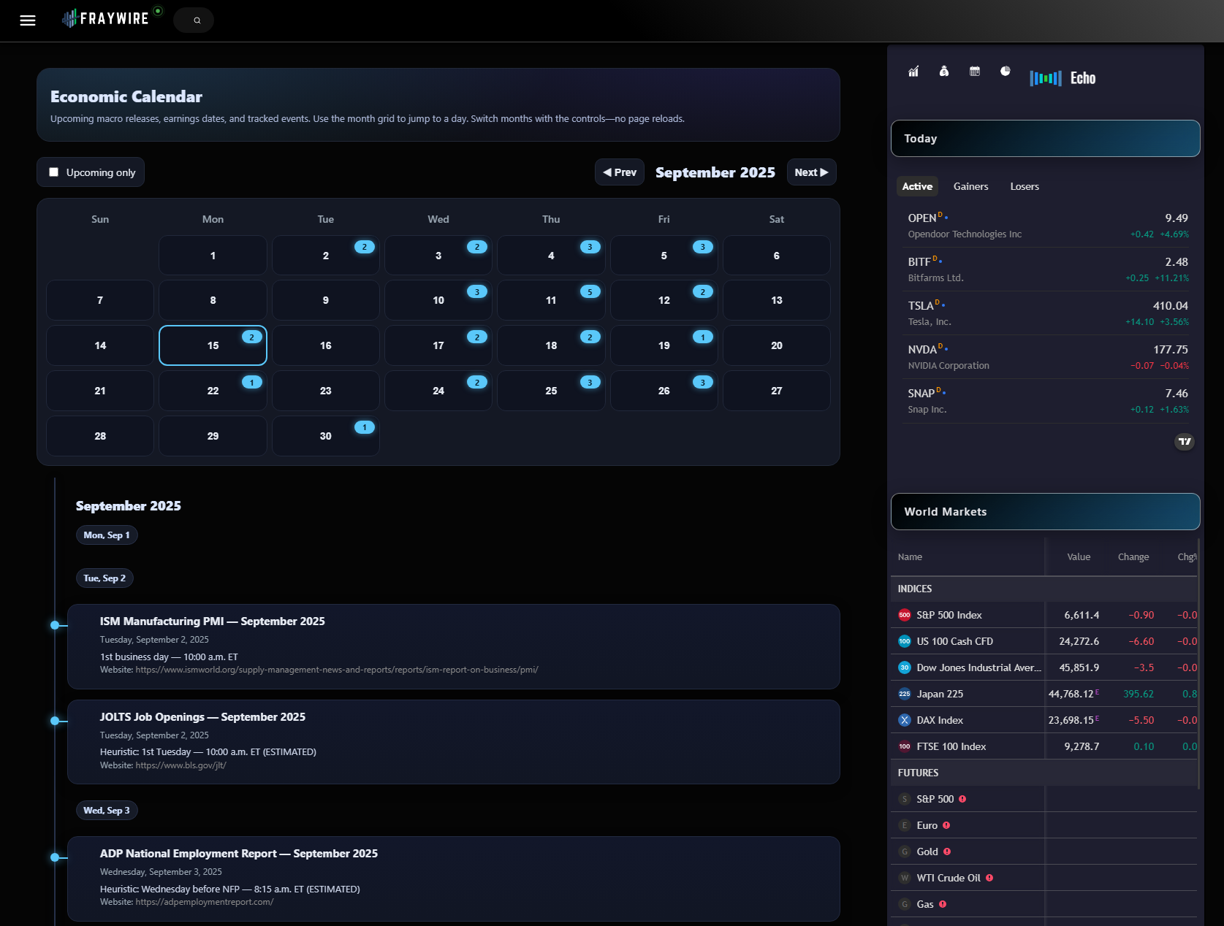
Task: Click the search magnifier icon
Action: click(x=197, y=20)
